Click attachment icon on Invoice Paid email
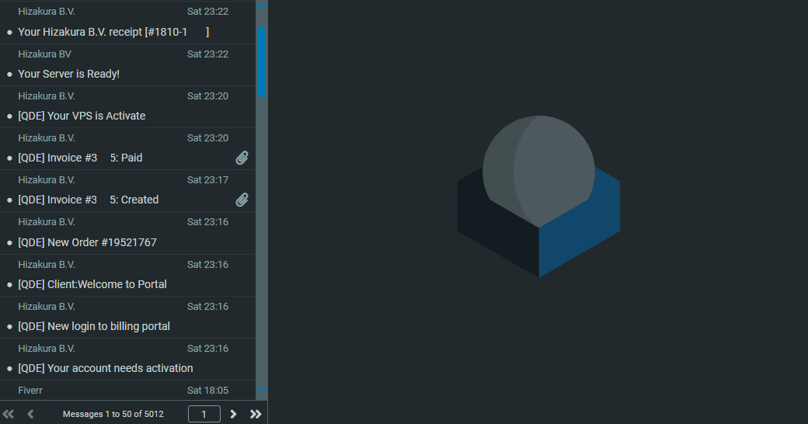Image resolution: width=808 pixels, height=424 pixels. point(242,158)
